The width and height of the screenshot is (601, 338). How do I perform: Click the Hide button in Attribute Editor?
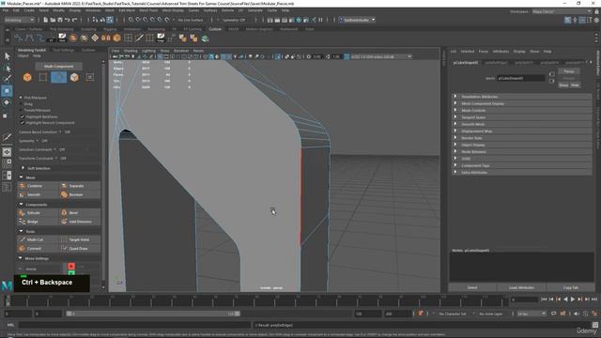[575, 85]
